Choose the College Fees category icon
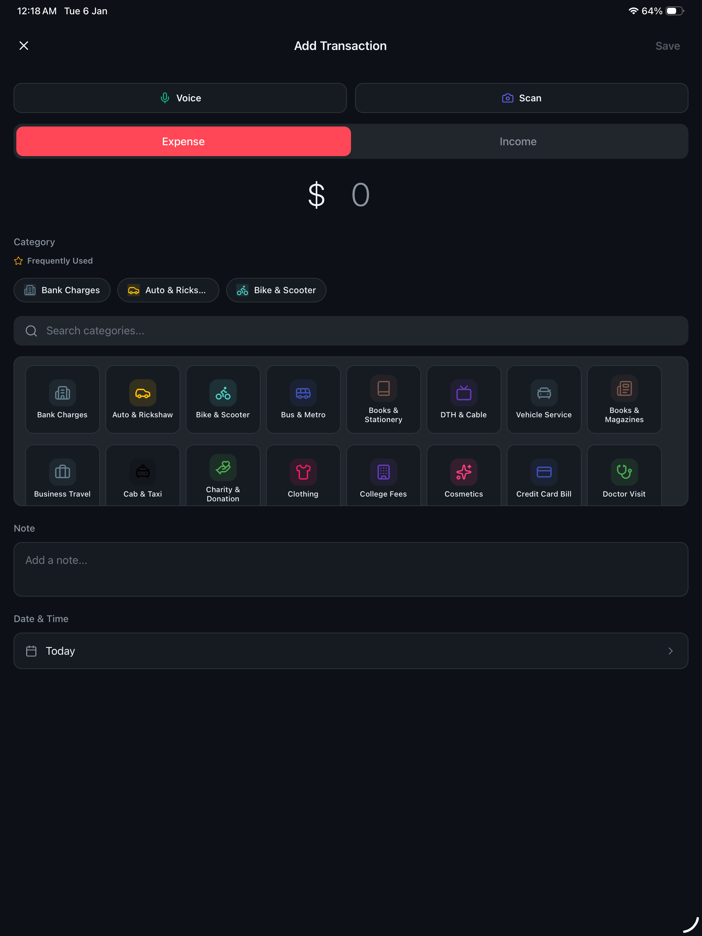Image resolution: width=702 pixels, height=936 pixels. tap(383, 472)
